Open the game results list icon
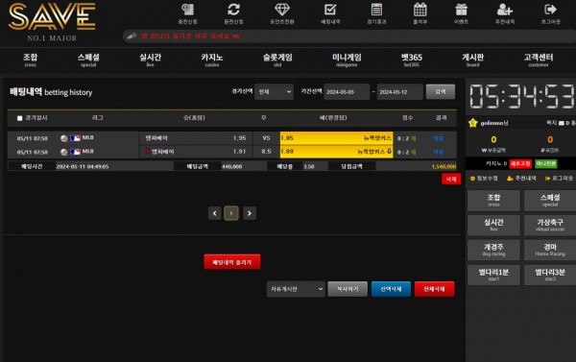This screenshot has height=362, width=576. tap(376, 10)
